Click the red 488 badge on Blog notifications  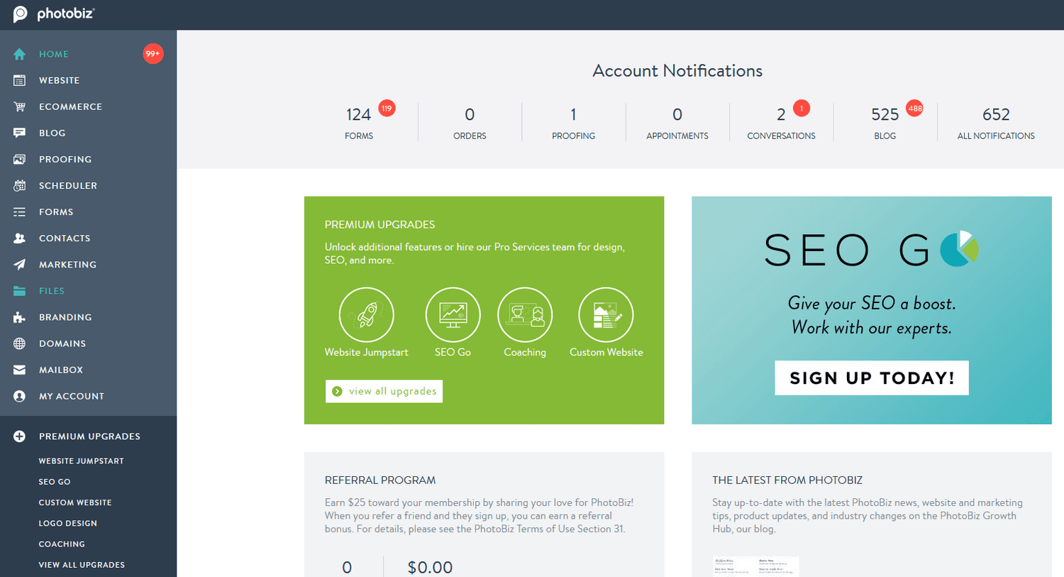pyautogui.click(x=915, y=108)
